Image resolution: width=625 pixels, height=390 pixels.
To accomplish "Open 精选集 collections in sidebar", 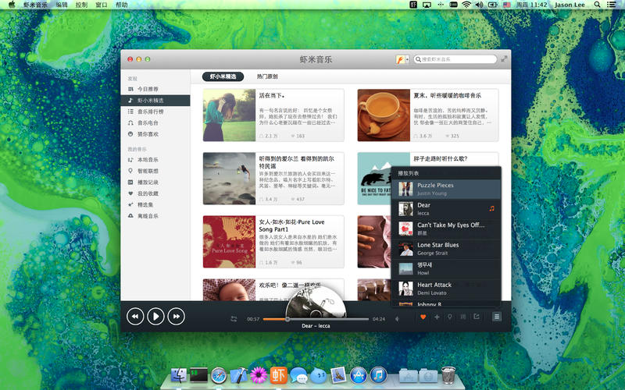I will [155, 204].
